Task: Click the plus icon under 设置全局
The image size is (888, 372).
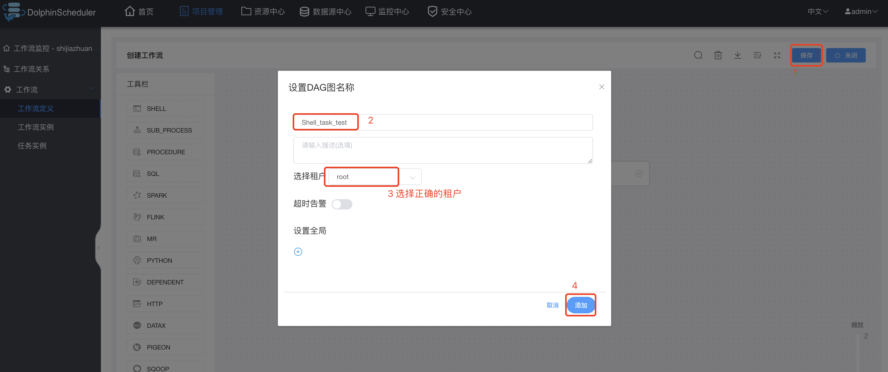Action: tap(298, 252)
